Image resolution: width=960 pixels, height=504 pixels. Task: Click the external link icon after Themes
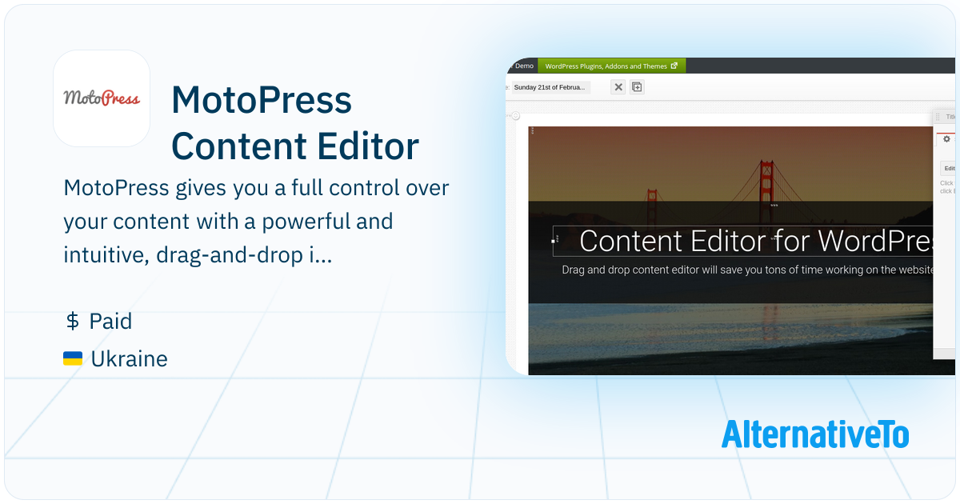point(674,66)
